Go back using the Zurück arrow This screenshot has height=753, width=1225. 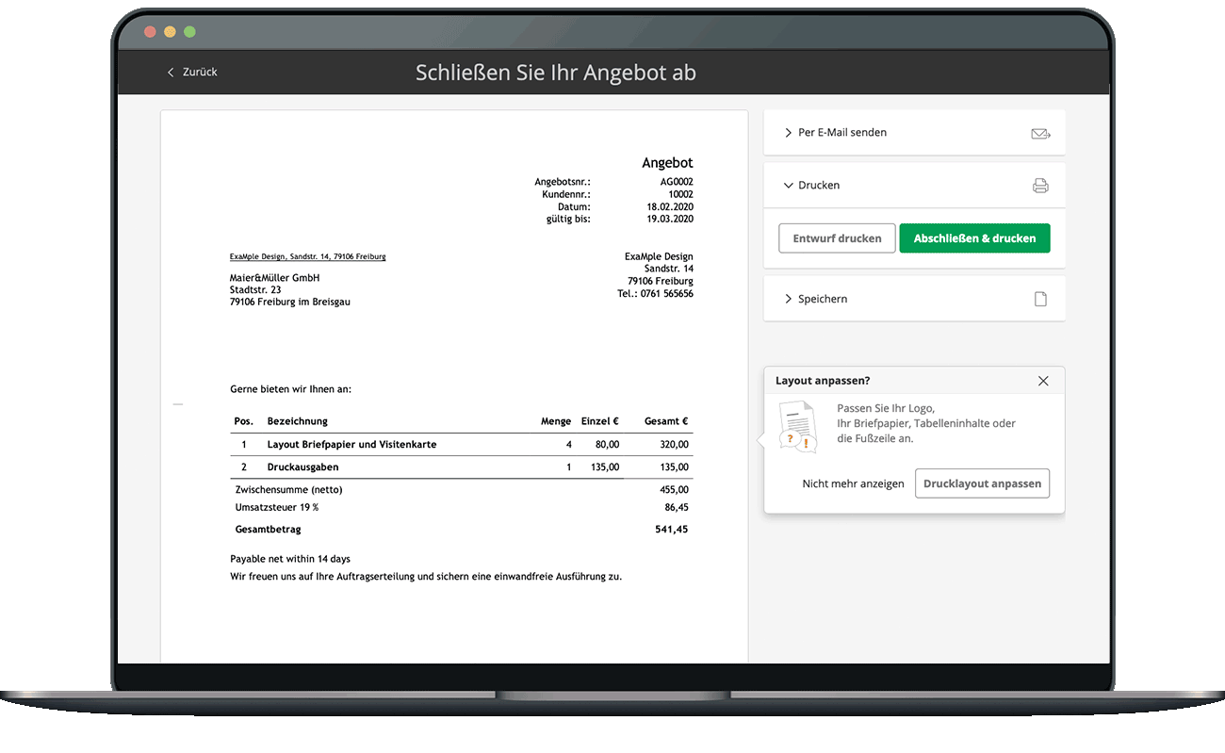tap(171, 73)
